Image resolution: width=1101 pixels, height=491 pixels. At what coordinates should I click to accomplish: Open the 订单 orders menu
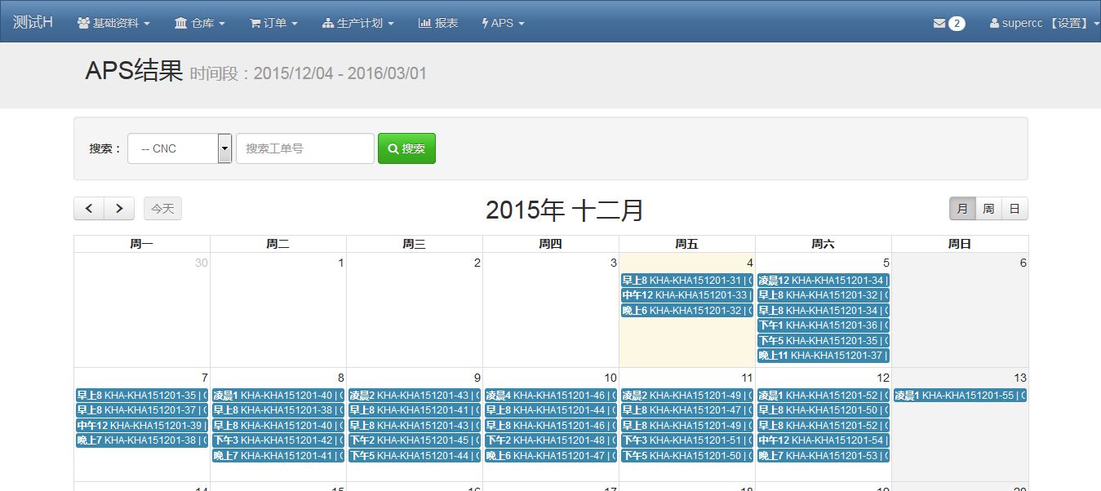(273, 23)
